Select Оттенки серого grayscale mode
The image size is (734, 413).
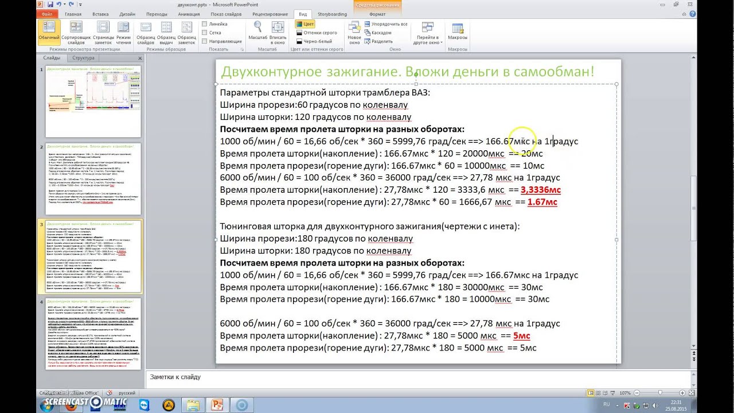point(317,33)
